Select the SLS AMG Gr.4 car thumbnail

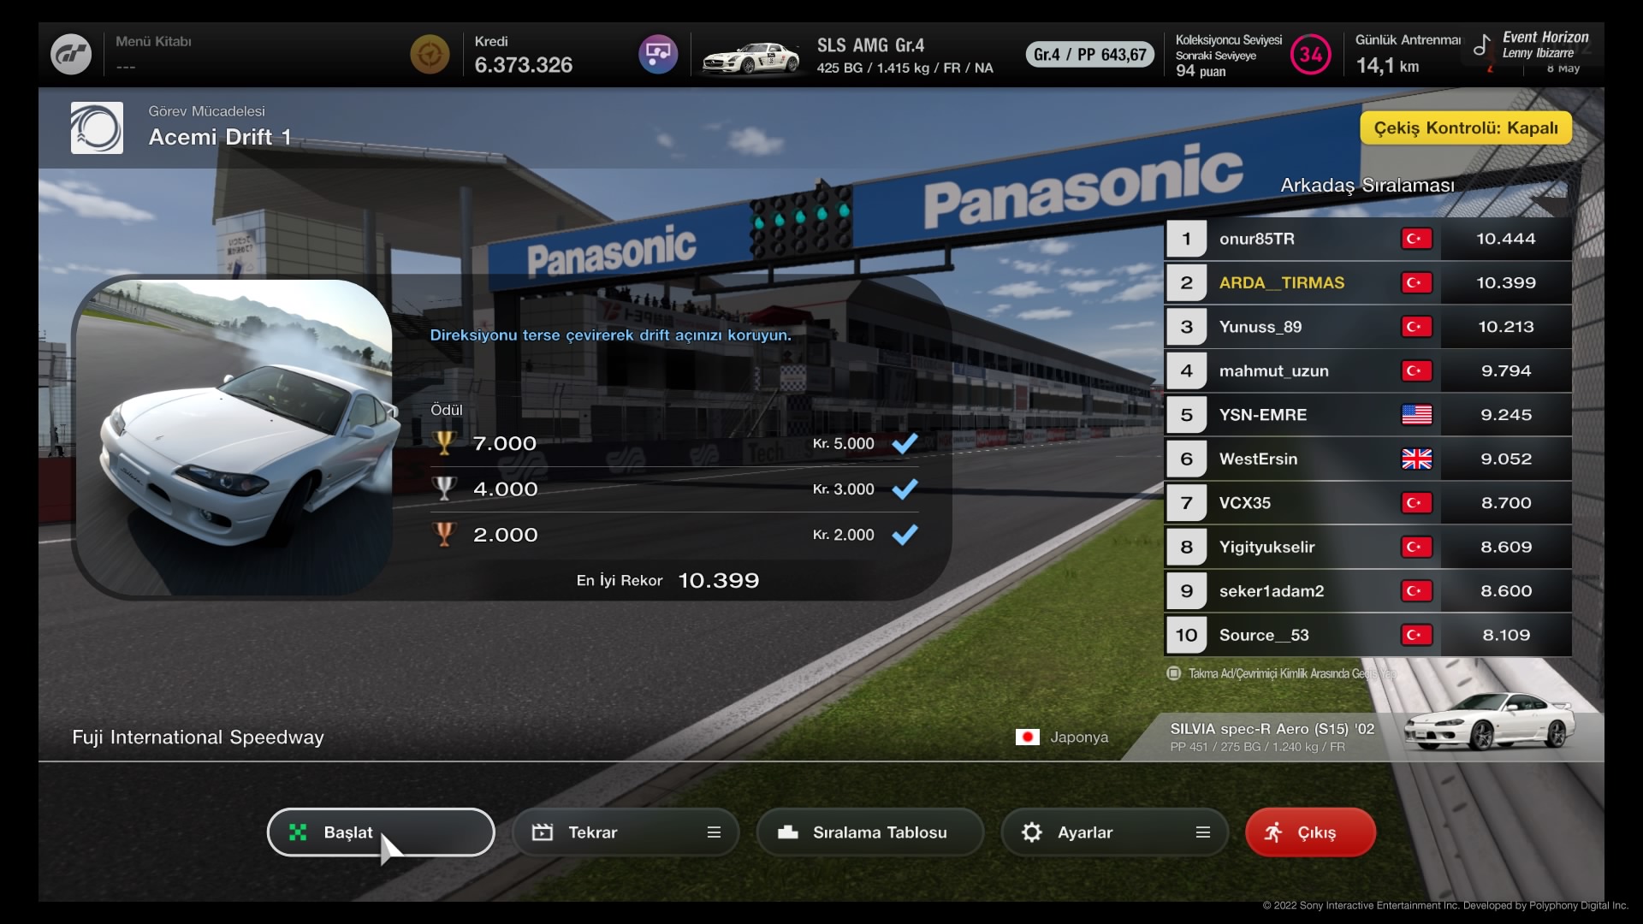(x=750, y=58)
